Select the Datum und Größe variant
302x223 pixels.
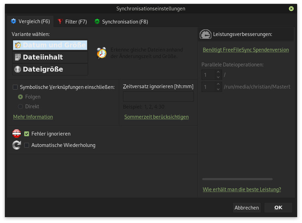coord(50,45)
